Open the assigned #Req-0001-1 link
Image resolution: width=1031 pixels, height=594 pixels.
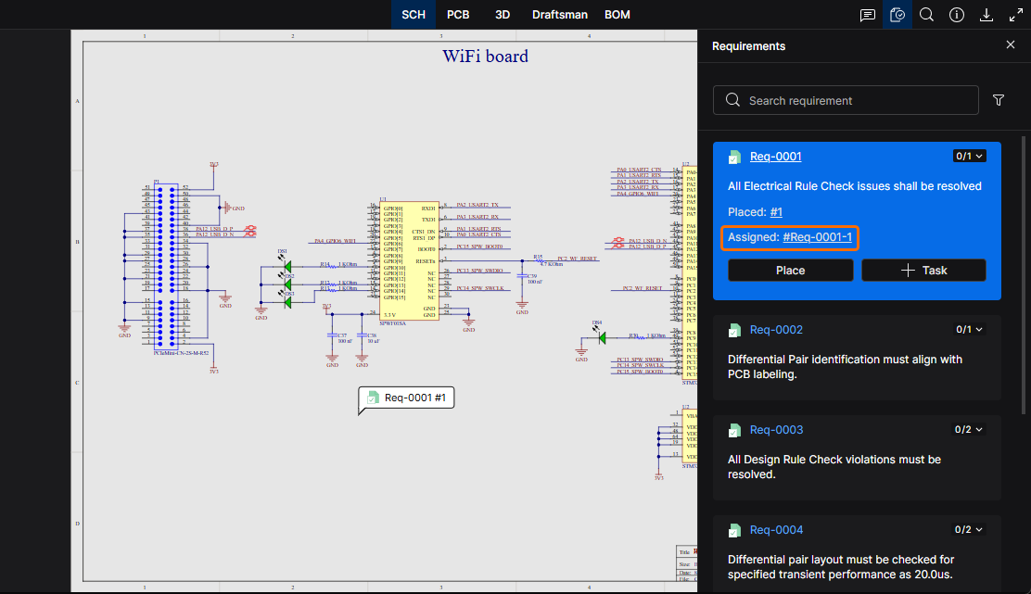[x=817, y=237]
